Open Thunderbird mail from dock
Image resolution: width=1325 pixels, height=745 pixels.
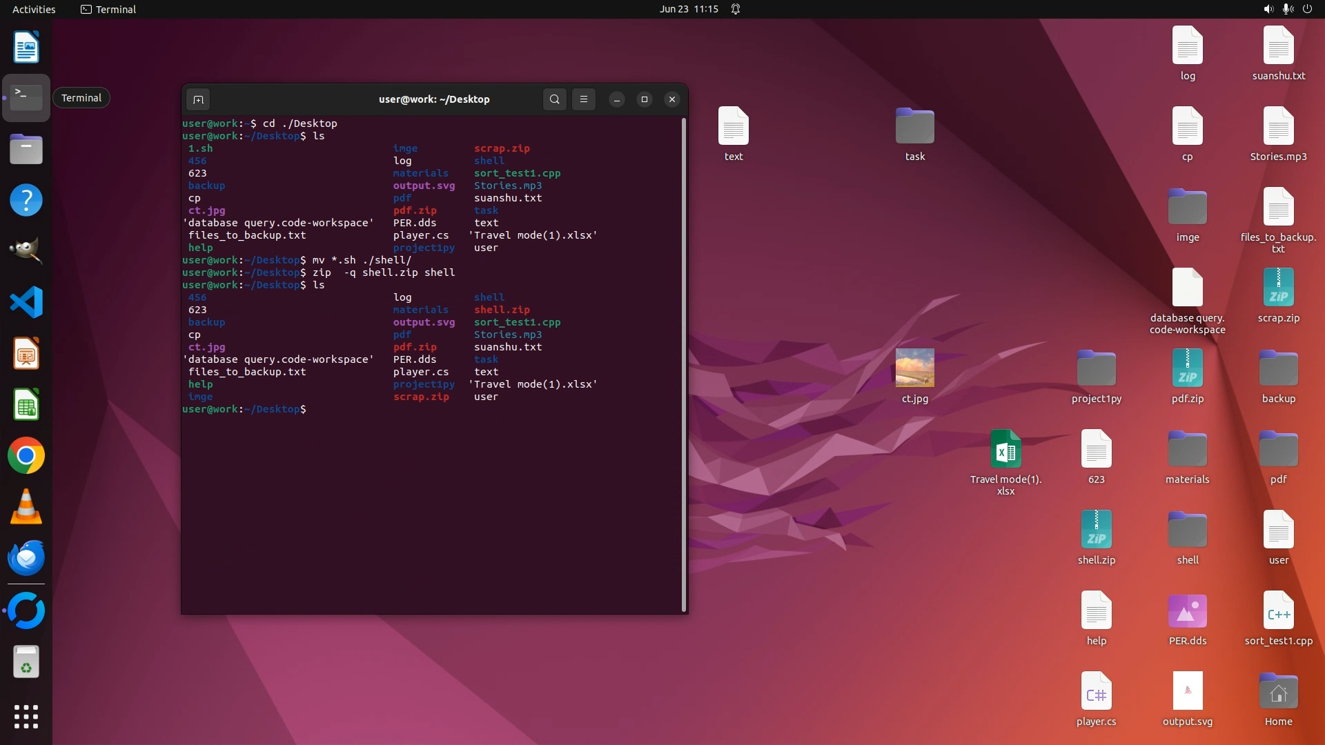(x=26, y=558)
